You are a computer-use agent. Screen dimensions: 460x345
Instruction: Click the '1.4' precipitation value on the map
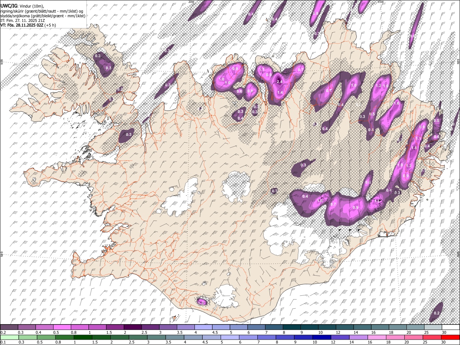click(x=280, y=92)
